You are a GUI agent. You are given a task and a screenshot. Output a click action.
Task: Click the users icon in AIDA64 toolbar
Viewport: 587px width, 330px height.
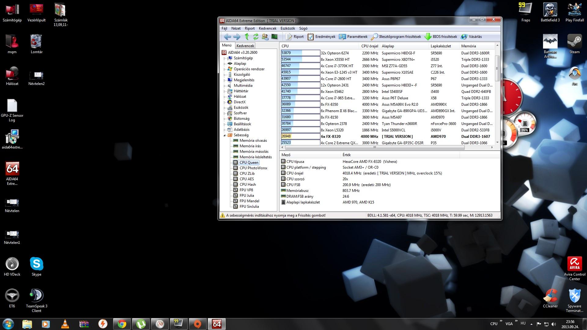pyautogui.click(x=265, y=37)
